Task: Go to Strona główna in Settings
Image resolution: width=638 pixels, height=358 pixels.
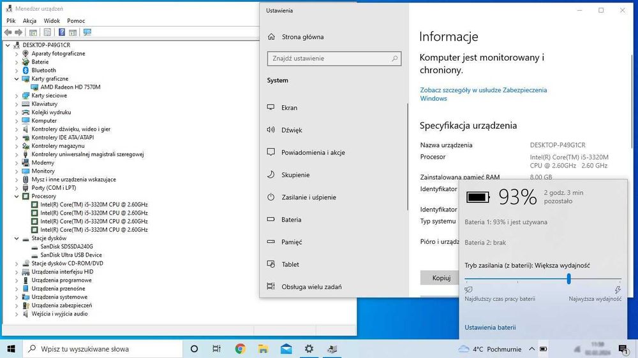Action: click(x=302, y=37)
